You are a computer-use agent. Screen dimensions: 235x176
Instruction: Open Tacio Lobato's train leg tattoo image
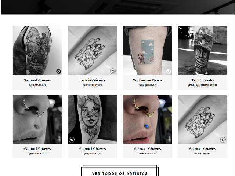click(202, 51)
